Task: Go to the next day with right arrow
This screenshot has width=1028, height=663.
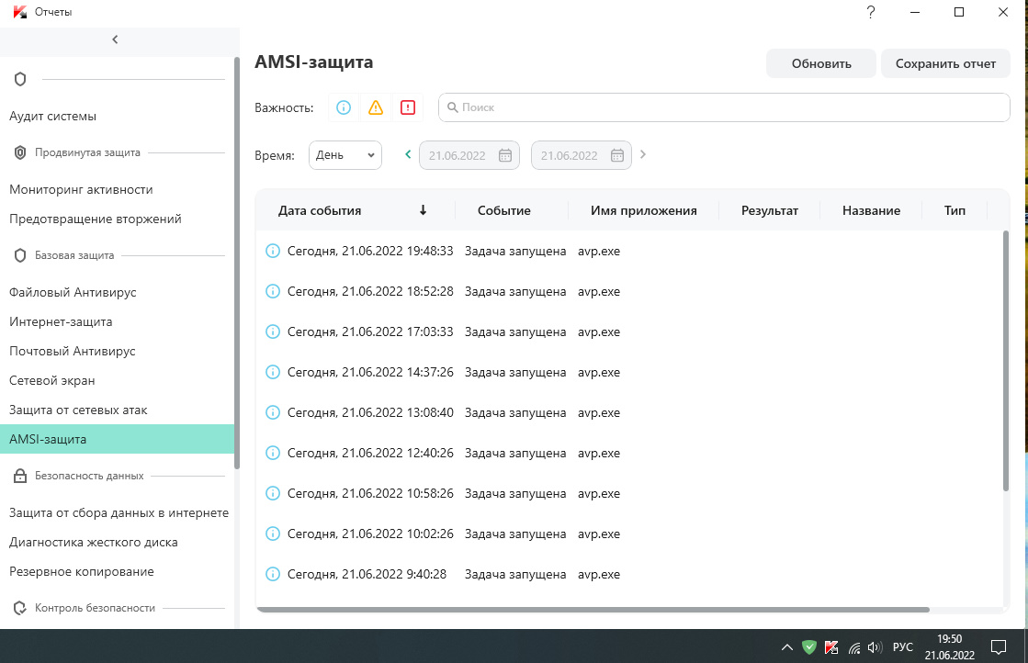Action: [643, 154]
